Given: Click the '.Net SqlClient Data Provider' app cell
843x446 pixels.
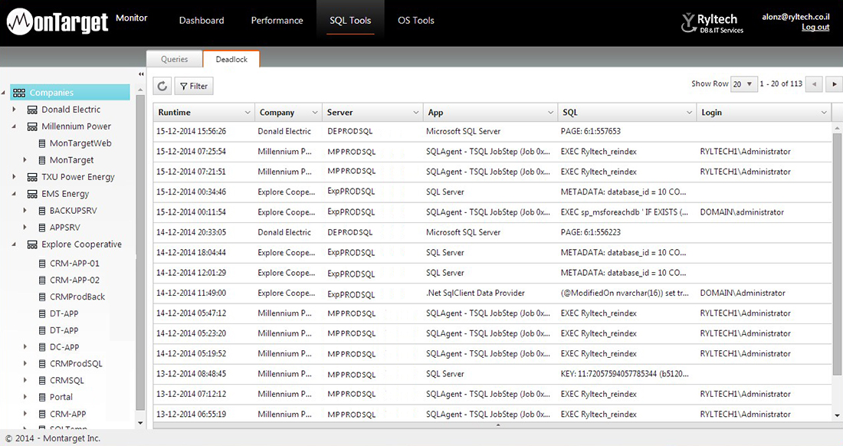Looking at the screenshot, I should pos(475,293).
